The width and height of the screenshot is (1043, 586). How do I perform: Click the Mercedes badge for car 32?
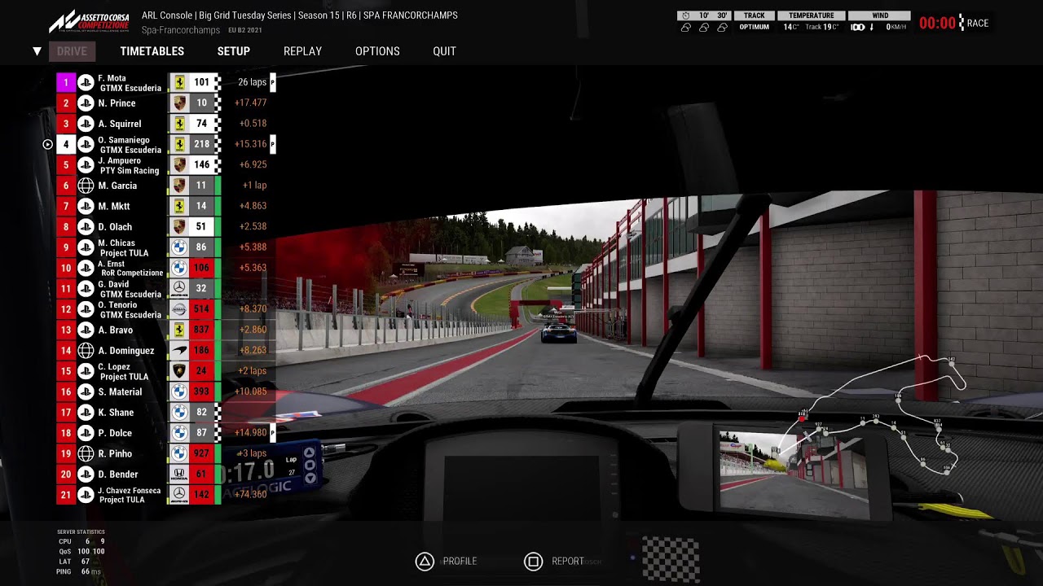click(179, 289)
